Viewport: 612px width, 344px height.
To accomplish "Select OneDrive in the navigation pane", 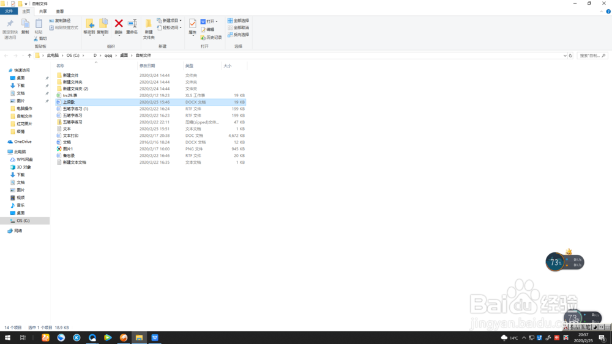I will coord(23,142).
